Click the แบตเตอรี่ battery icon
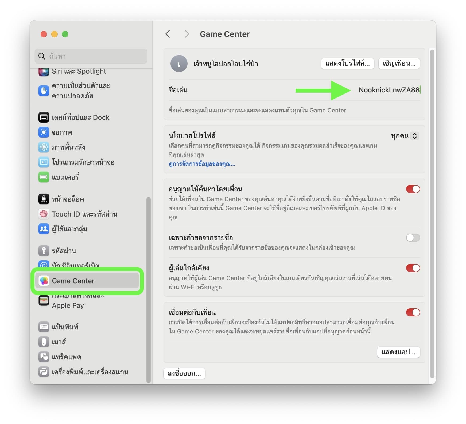The image size is (466, 424). click(x=44, y=177)
